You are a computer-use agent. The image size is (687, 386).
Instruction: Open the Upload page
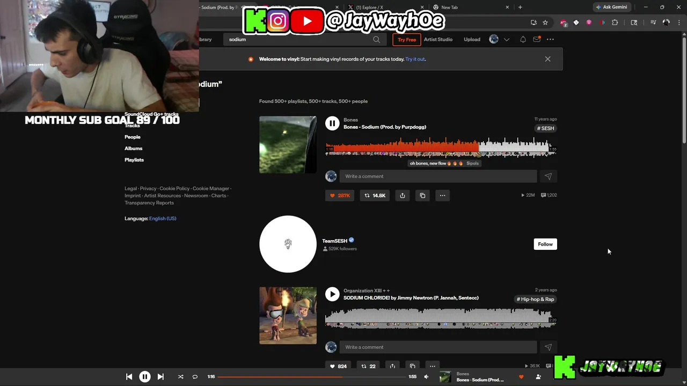point(472,40)
